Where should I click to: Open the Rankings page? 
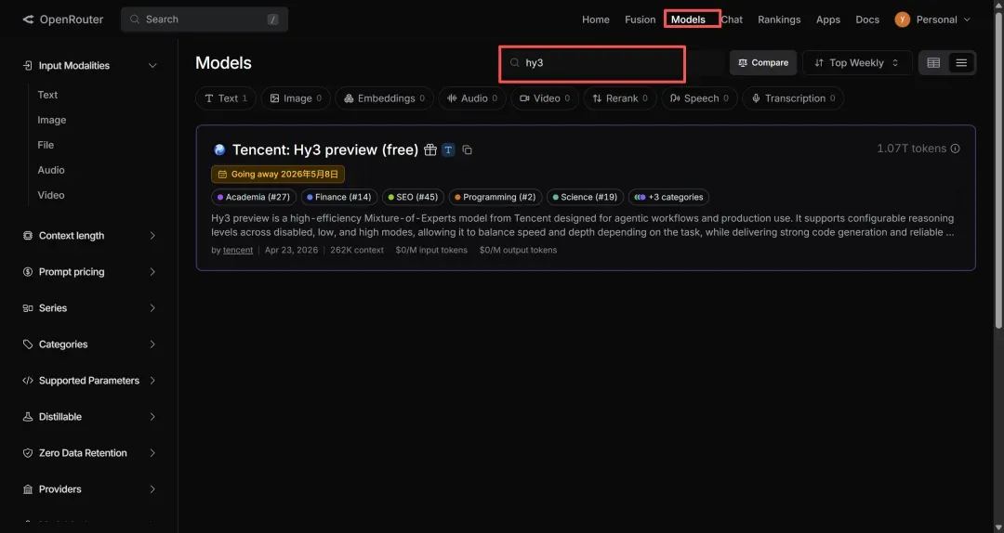pos(779,19)
